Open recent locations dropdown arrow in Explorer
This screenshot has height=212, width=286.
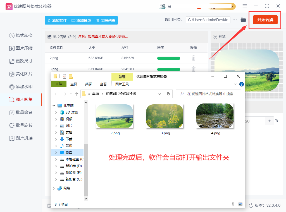coord(71,94)
